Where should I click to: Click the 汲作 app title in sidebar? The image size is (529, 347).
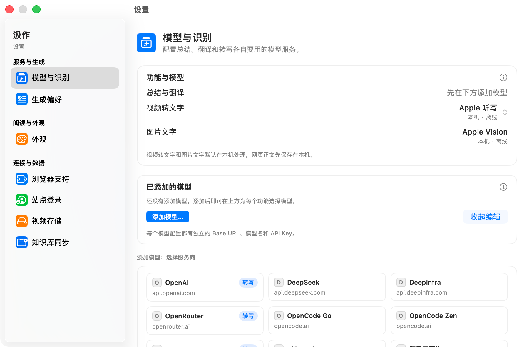21,35
